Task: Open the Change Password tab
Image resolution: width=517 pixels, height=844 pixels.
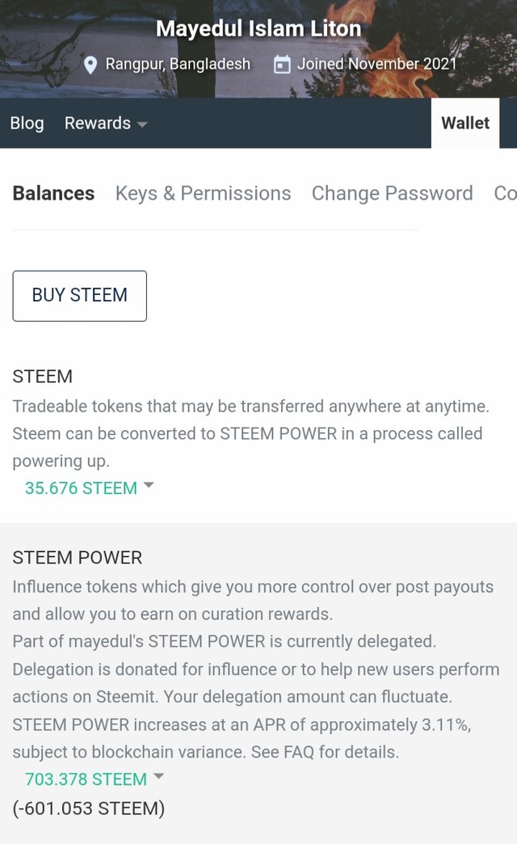Action: coord(392,193)
